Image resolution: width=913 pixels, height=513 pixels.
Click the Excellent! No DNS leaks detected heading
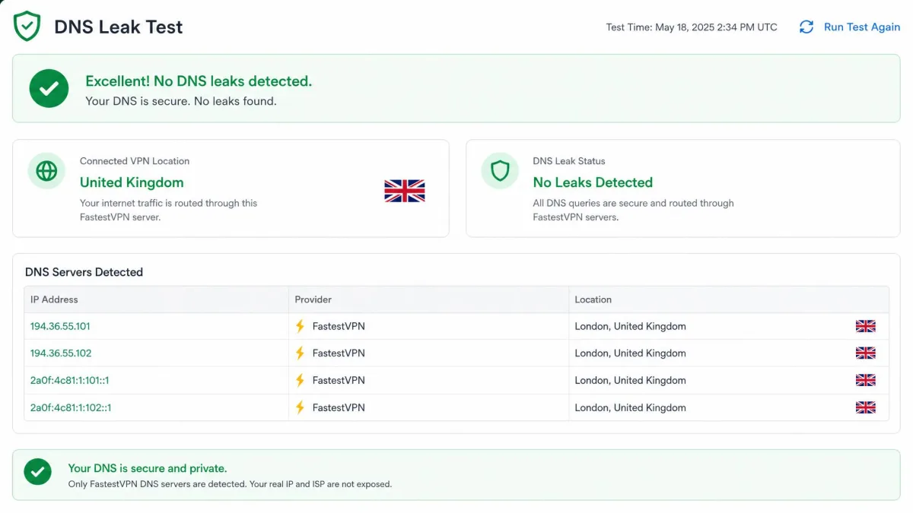[199, 81]
